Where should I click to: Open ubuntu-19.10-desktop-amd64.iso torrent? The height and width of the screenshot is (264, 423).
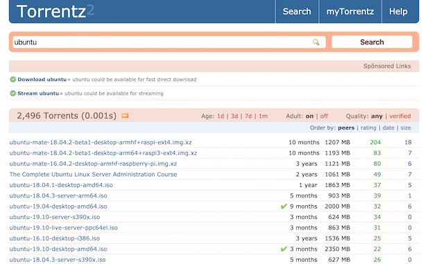click(x=58, y=249)
